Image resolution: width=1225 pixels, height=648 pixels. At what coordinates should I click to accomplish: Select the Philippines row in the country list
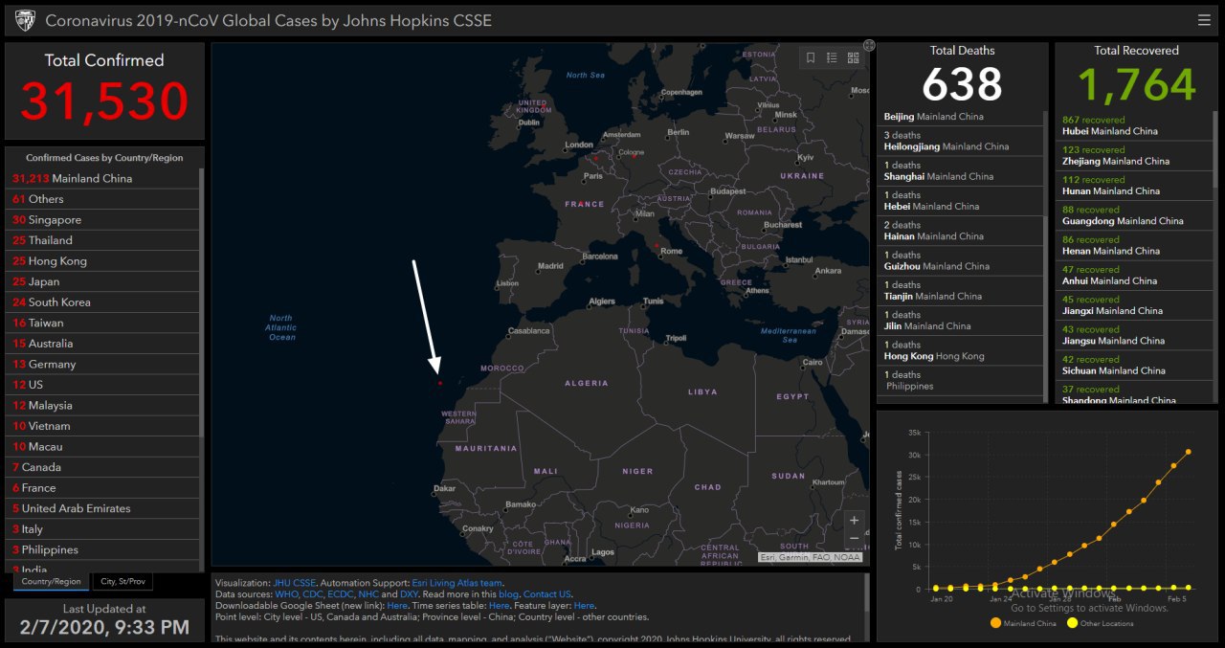pos(103,550)
